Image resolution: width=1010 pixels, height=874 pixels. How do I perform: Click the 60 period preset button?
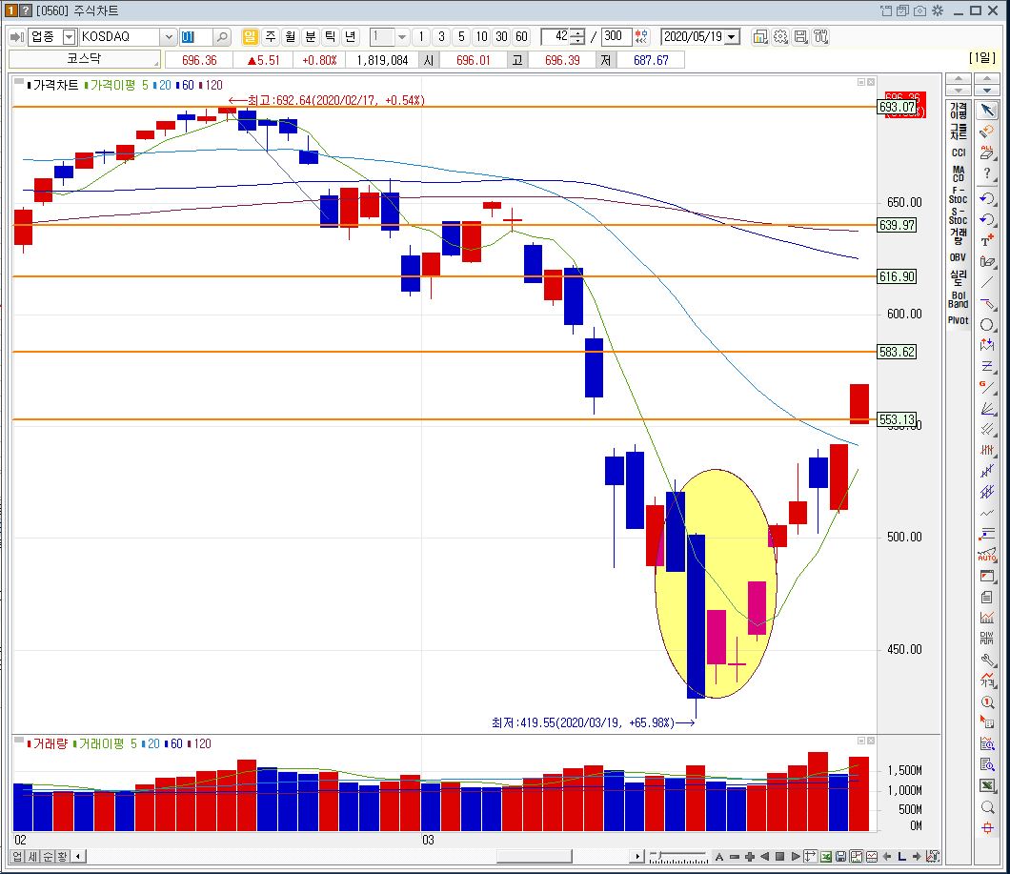pyautogui.click(x=521, y=37)
